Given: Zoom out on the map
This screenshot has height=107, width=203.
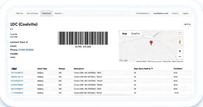Looking at the screenshot, I should point(180,56).
